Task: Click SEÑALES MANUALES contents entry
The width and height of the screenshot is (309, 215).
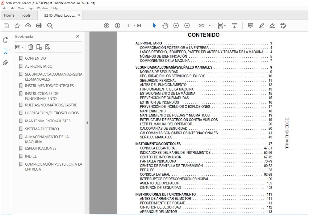Action: [x=156, y=137]
